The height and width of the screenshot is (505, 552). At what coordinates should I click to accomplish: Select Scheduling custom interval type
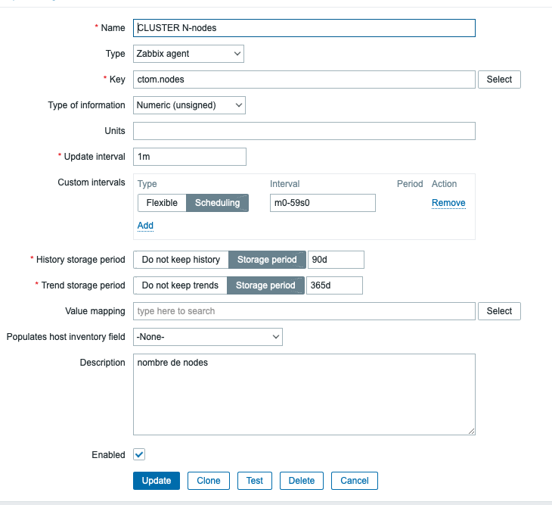pyautogui.click(x=217, y=203)
